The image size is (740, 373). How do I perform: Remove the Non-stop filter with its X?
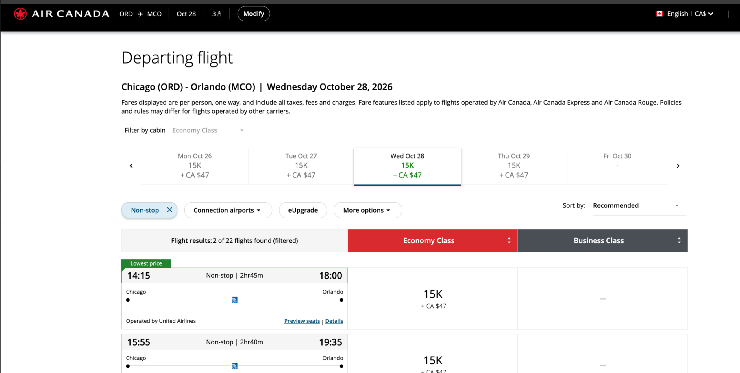point(170,210)
